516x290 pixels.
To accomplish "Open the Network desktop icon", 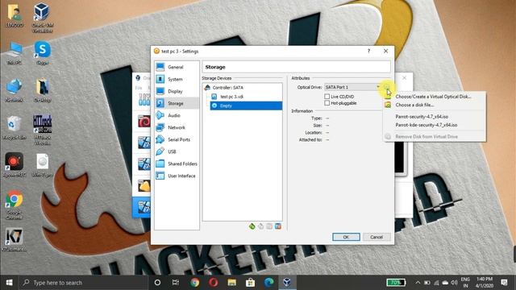I will point(15,90).
